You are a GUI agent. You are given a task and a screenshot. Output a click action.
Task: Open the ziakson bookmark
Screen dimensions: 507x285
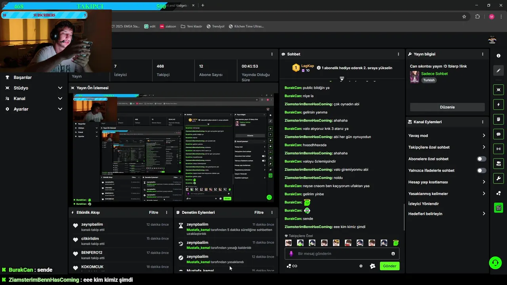pyautogui.click(x=168, y=26)
